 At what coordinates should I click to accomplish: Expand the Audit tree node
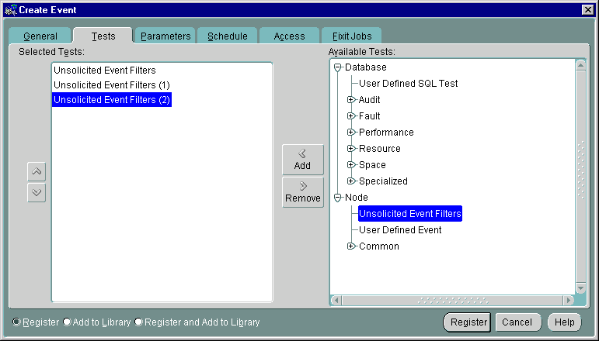tap(351, 100)
